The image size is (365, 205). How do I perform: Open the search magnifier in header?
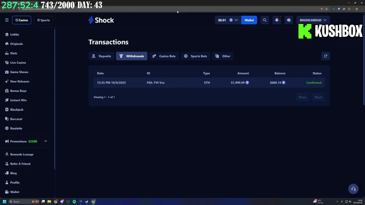pos(265,20)
